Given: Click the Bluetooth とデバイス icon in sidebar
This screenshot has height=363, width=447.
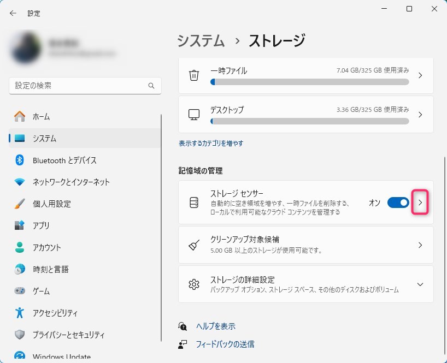Looking at the screenshot, I should 20,160.
